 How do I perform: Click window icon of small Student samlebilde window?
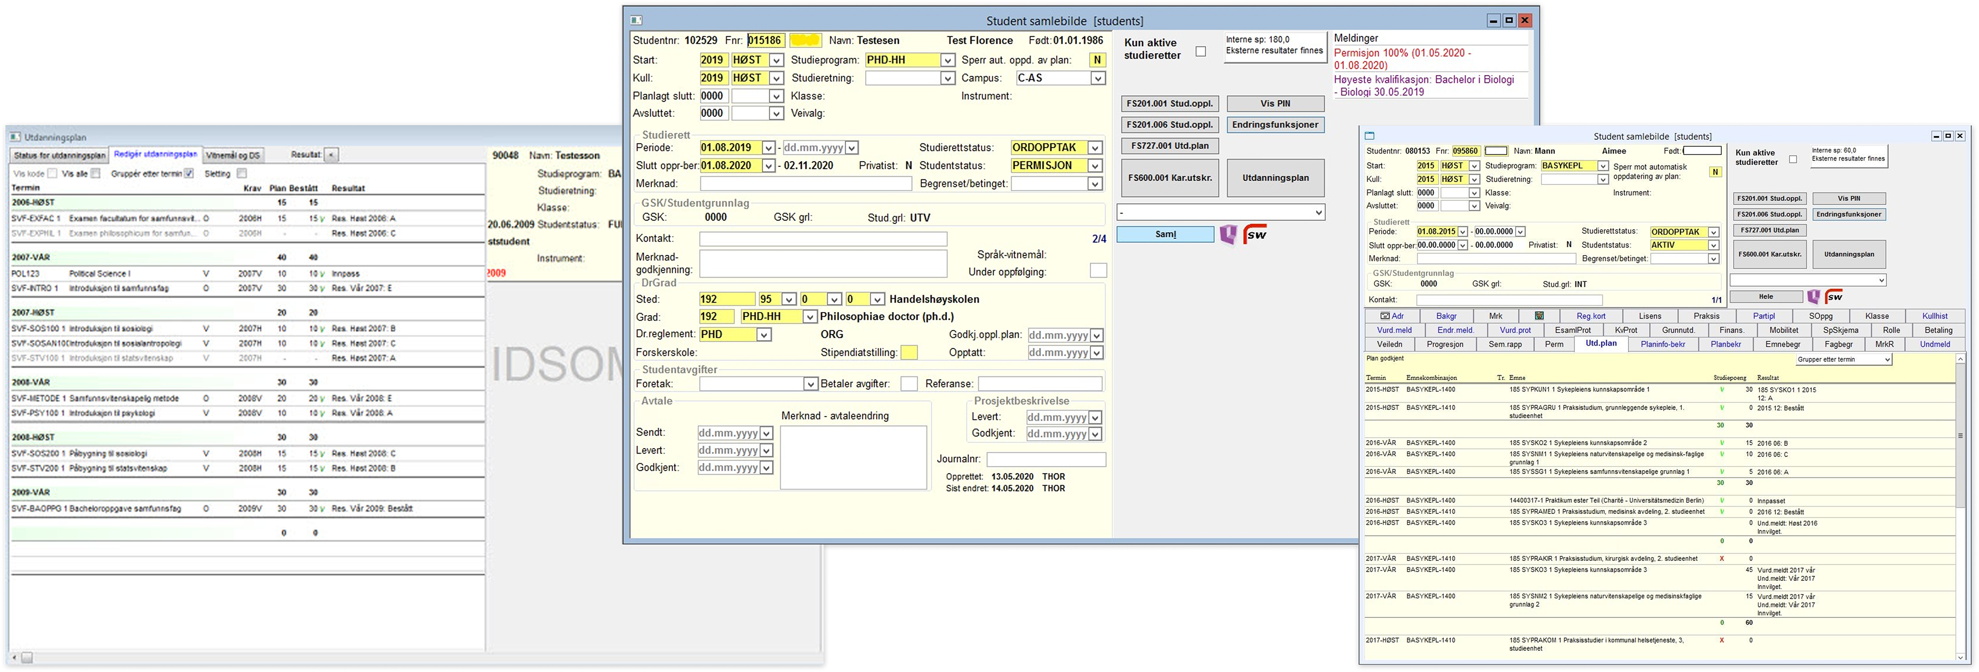[1369, 136]
